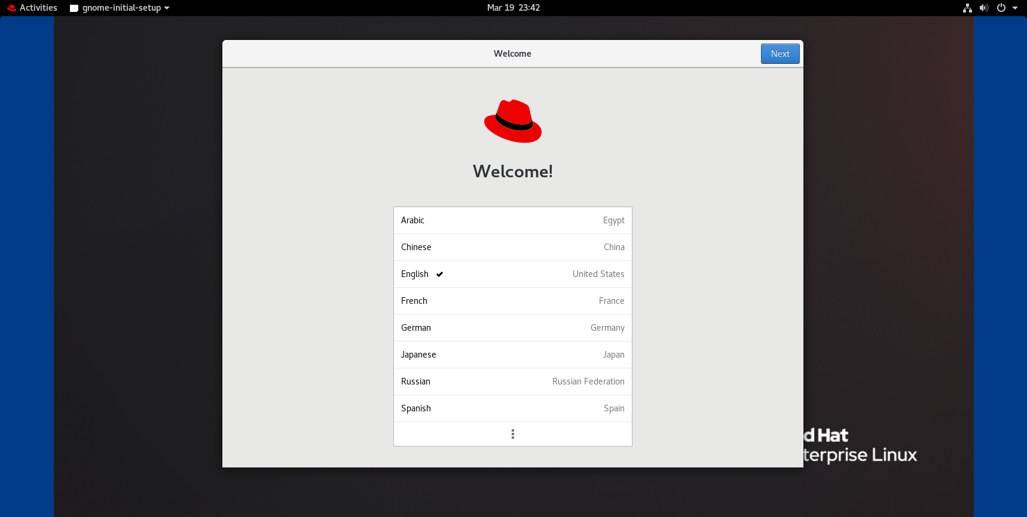1027x517 pixels.
Task: Expand system menu dropdown arrow
Action: (1015, 8)
